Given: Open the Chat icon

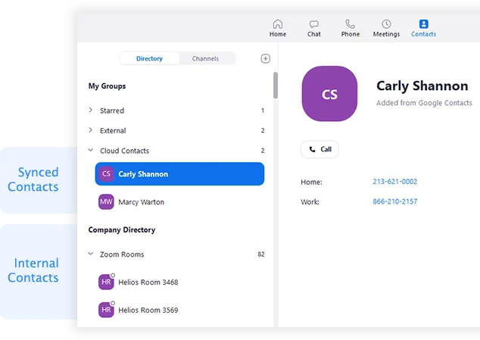Looking at the screenshot, I should click(x=313, y=24).
